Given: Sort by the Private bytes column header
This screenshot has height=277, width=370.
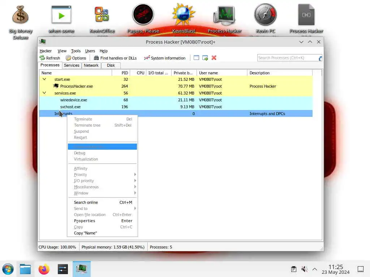Looking at the screenshot, I should (184, 73).
